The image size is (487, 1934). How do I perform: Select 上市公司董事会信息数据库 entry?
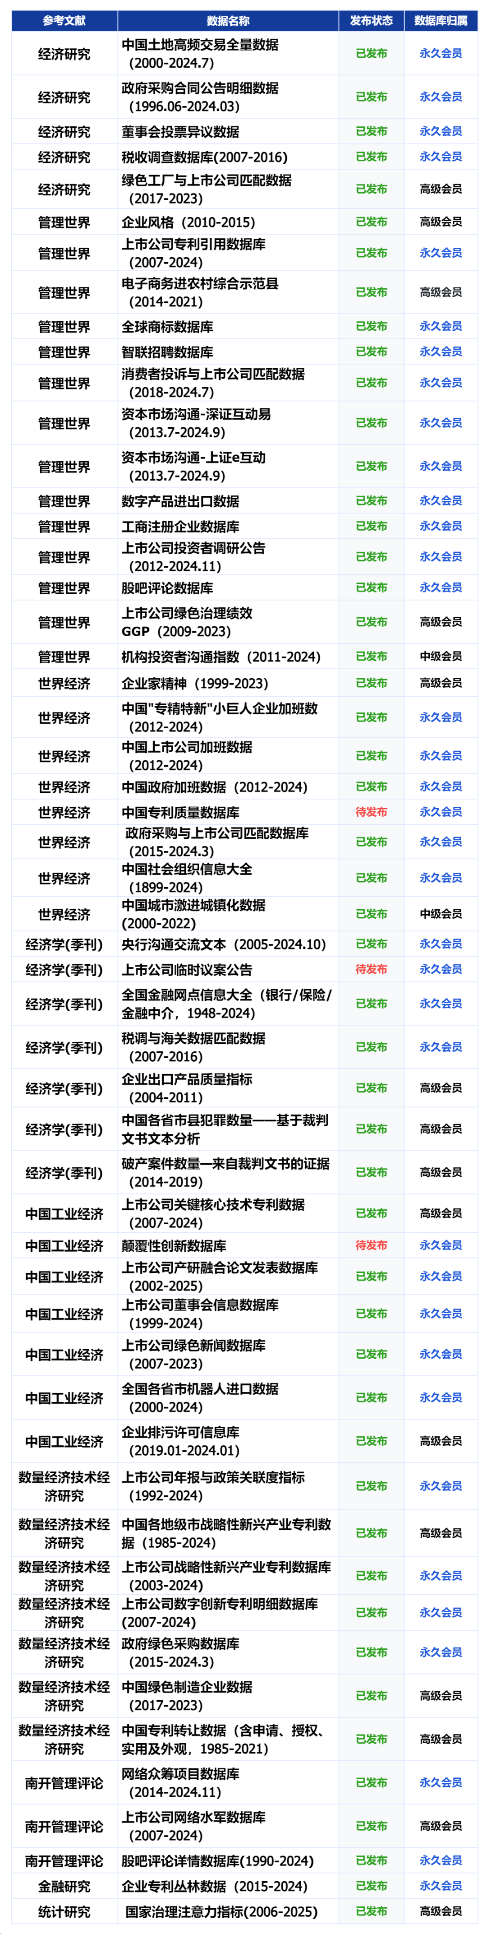click(200, 1314)
